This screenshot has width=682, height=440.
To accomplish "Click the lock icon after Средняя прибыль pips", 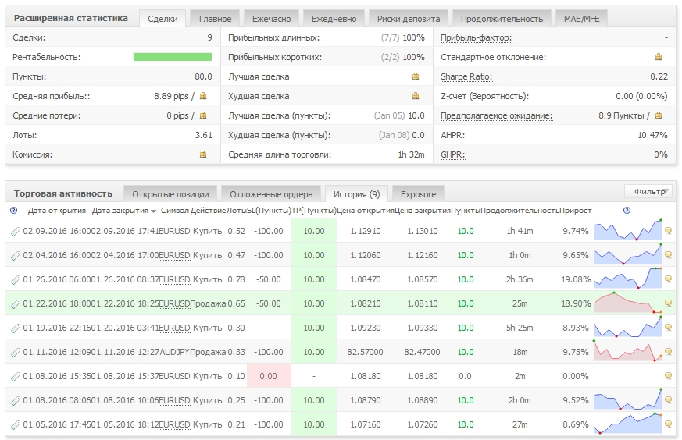I will click(x=203, y=96).
